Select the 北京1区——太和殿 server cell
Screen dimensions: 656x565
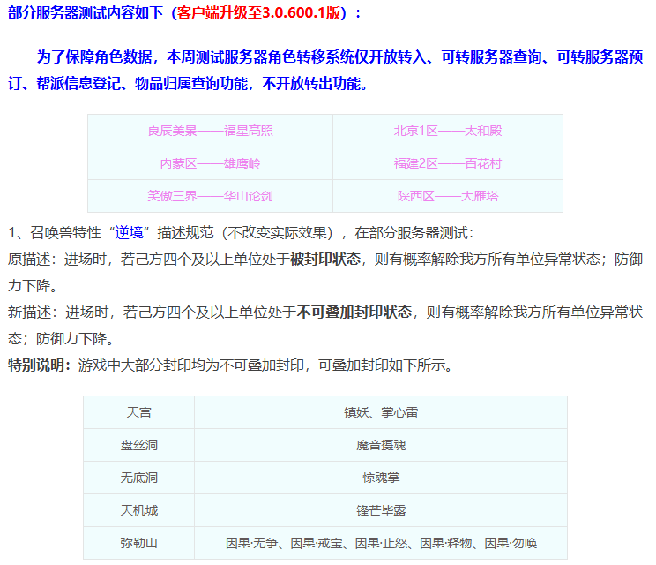point(447,131)
